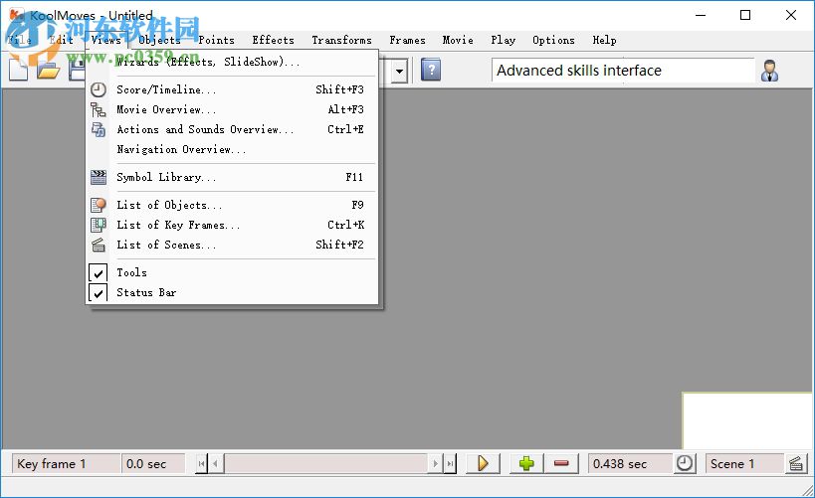Add a key frame with green plus
Image resolution: width=815 pixels, height=498 pixels.
click(526, 463)
